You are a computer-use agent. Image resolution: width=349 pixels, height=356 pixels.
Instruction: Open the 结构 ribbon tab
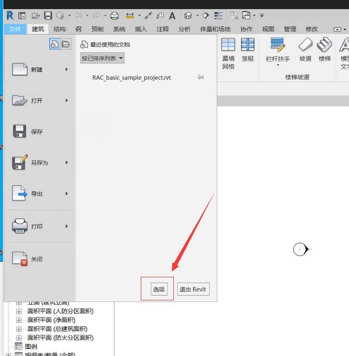(60, 29)
